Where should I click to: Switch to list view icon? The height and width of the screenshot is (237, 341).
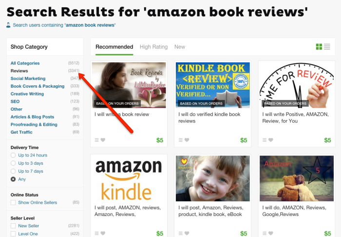point(327,47)
